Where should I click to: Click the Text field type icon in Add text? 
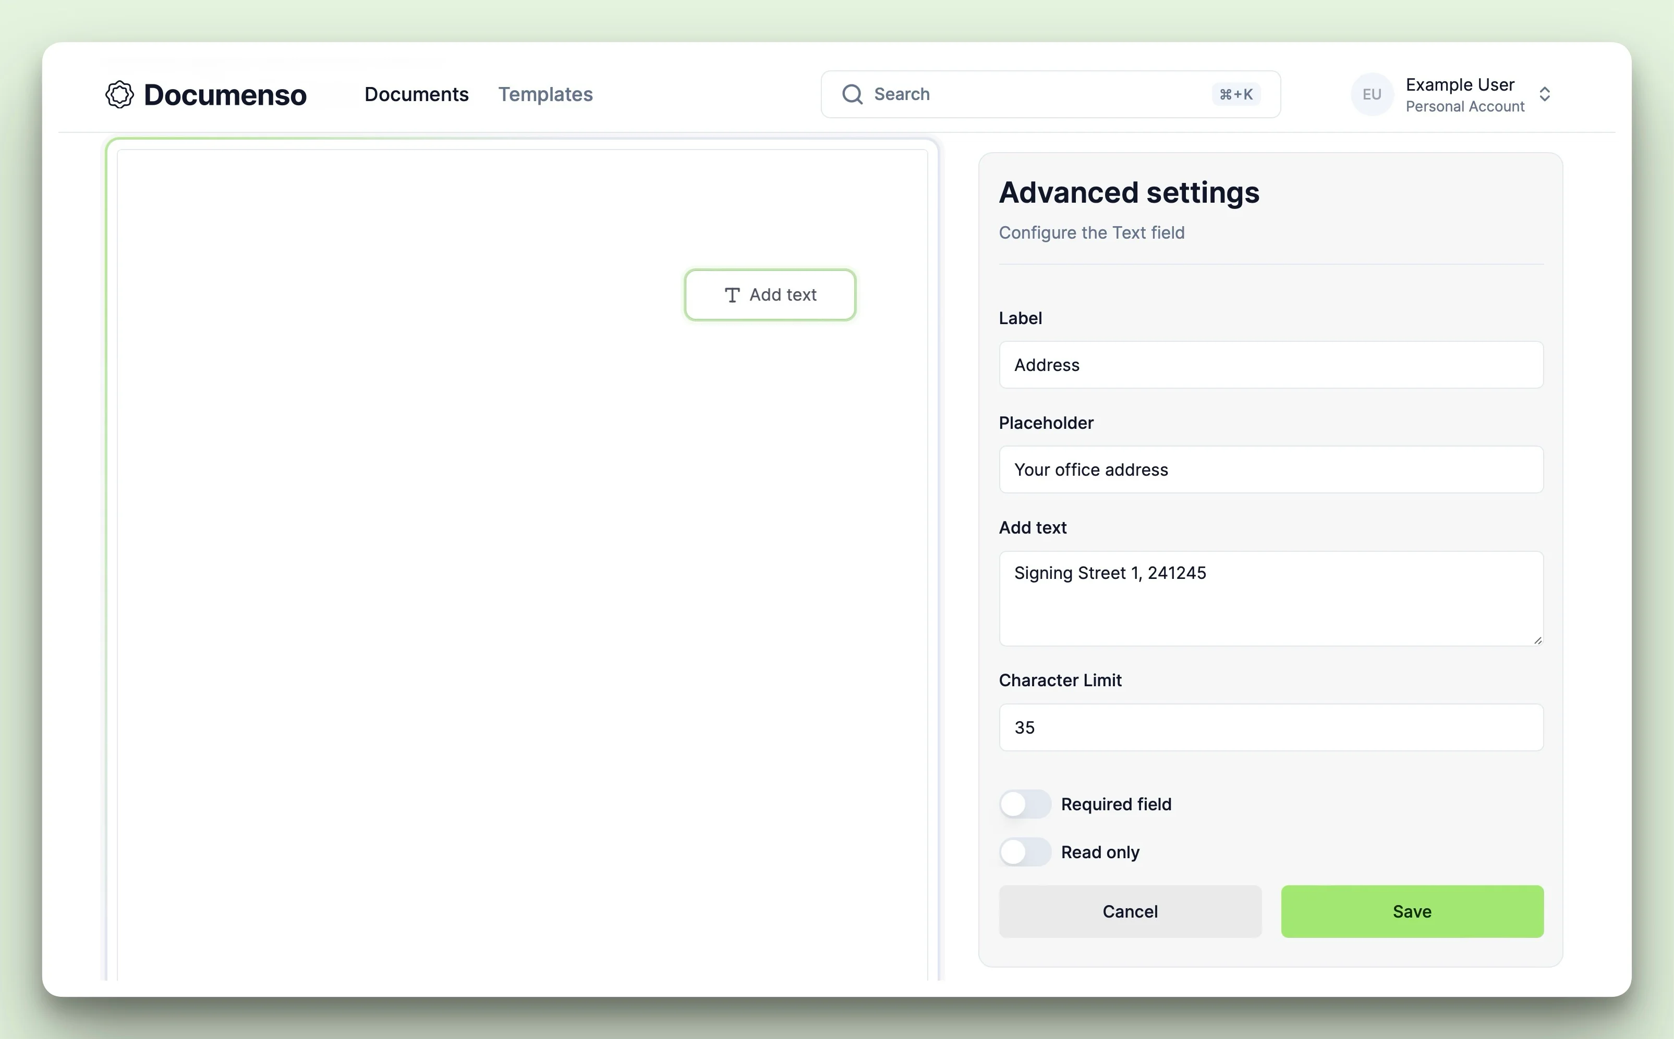(731, 294)
